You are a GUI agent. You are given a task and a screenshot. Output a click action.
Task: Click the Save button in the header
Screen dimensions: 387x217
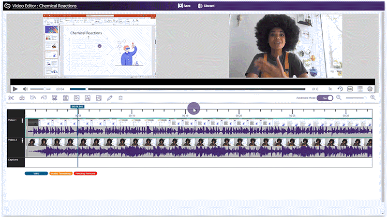coord(184,6)
